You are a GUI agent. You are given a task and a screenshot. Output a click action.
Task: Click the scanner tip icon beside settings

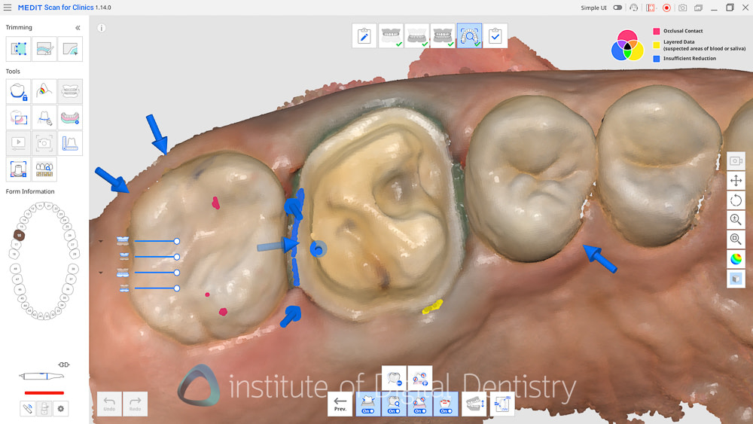(x=44, y=409)
